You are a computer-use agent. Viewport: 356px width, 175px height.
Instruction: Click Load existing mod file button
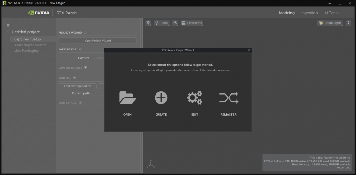click(78, 86)
